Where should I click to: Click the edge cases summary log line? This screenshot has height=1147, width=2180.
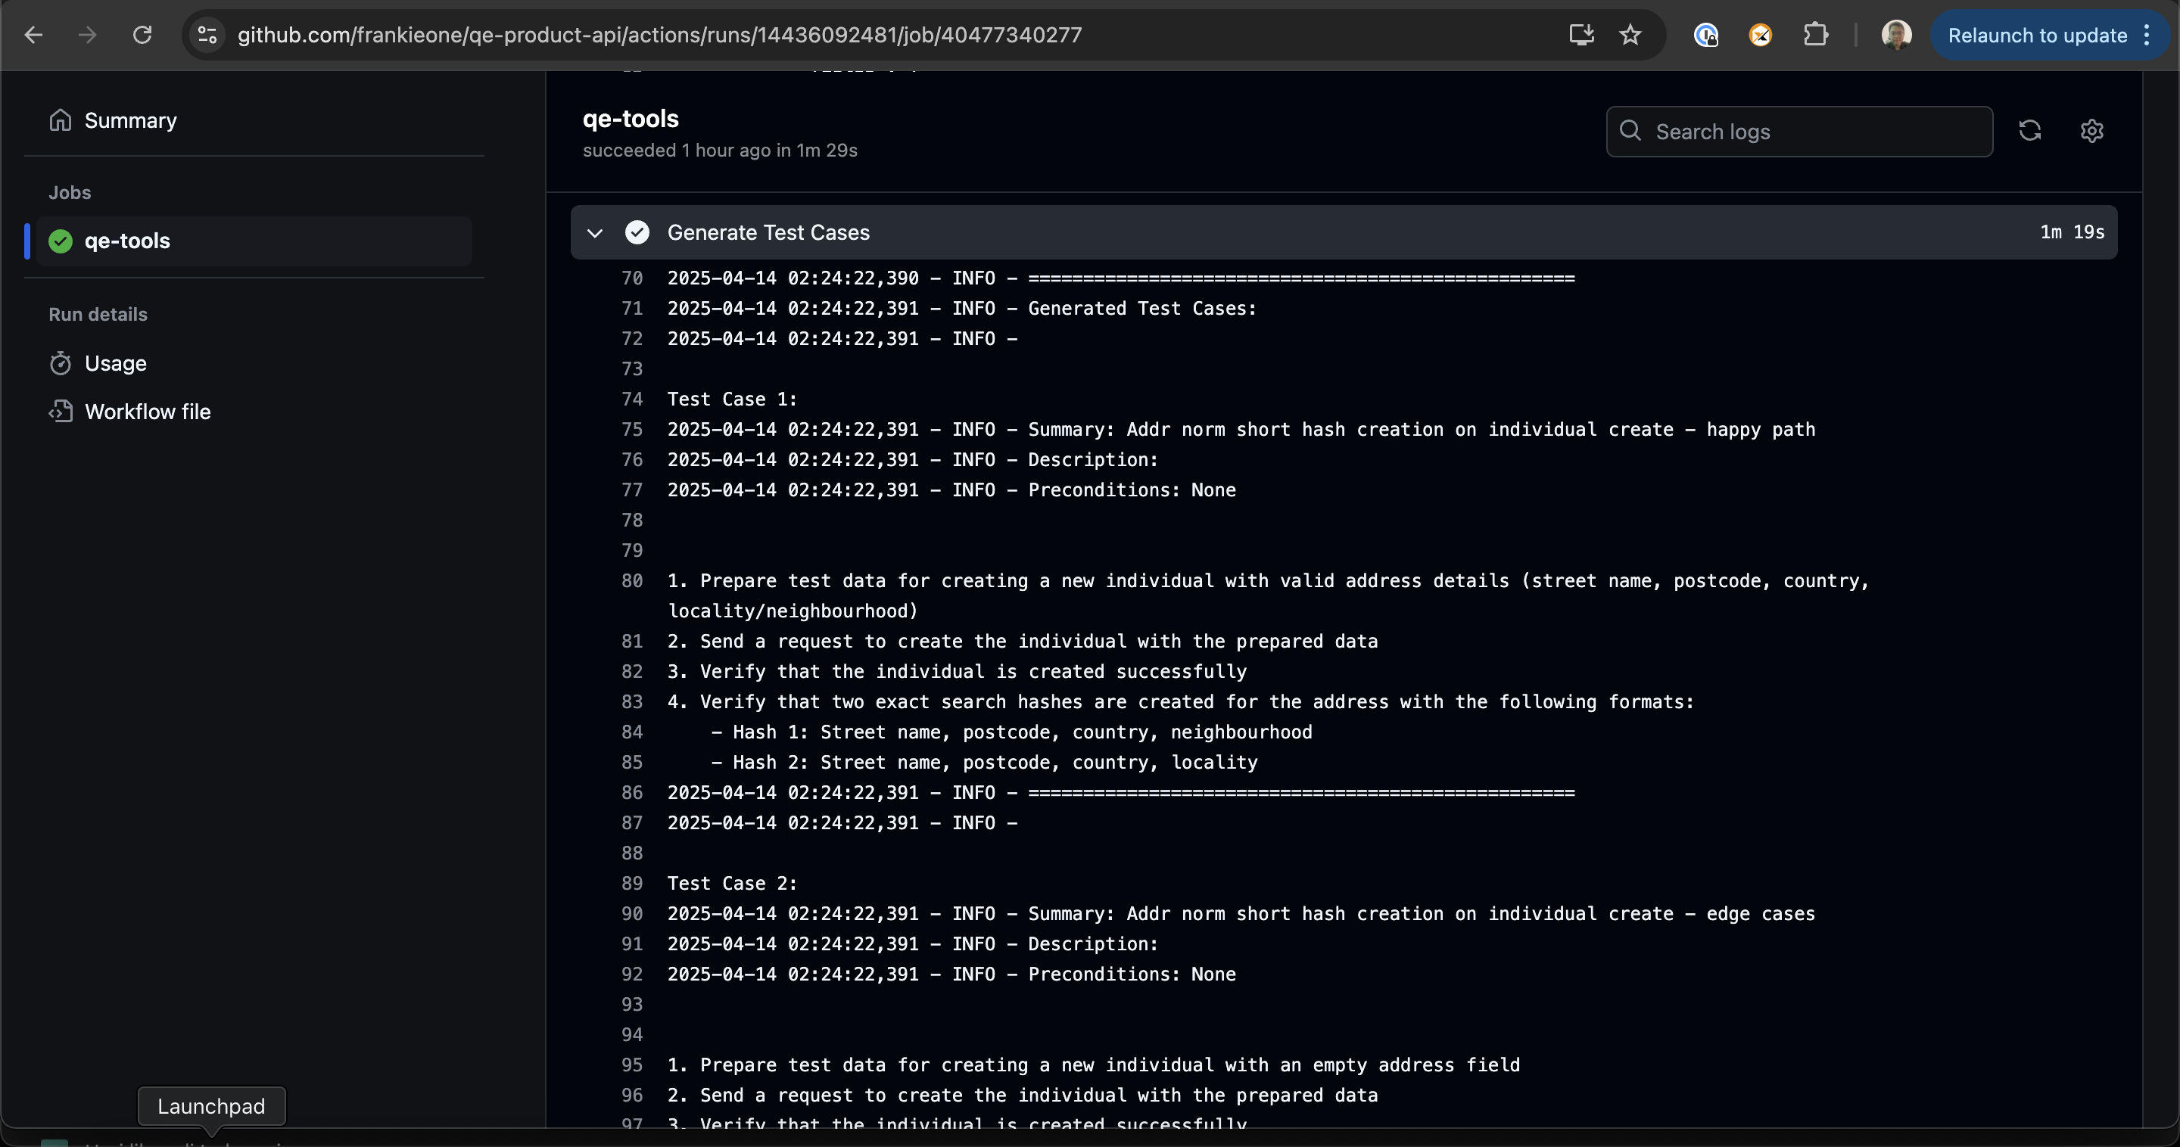point(1241,913)
